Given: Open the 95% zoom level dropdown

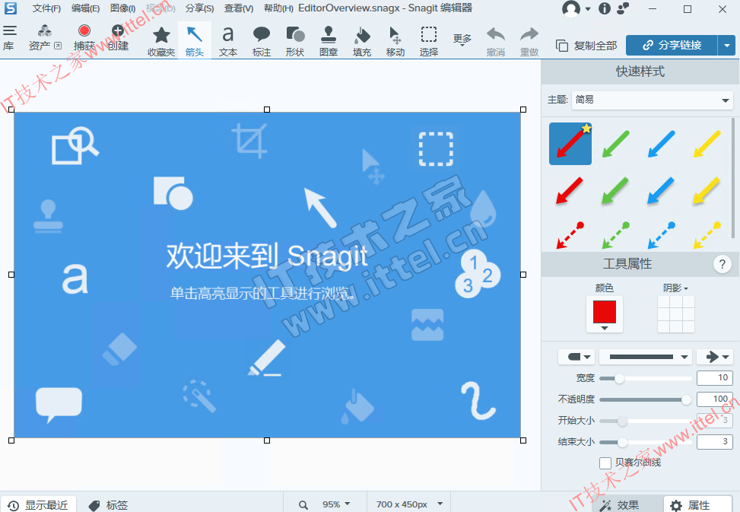Looking at the screenshot, I should click(336, 504).
